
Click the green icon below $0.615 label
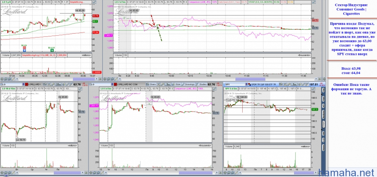click(x=51, y=51)
